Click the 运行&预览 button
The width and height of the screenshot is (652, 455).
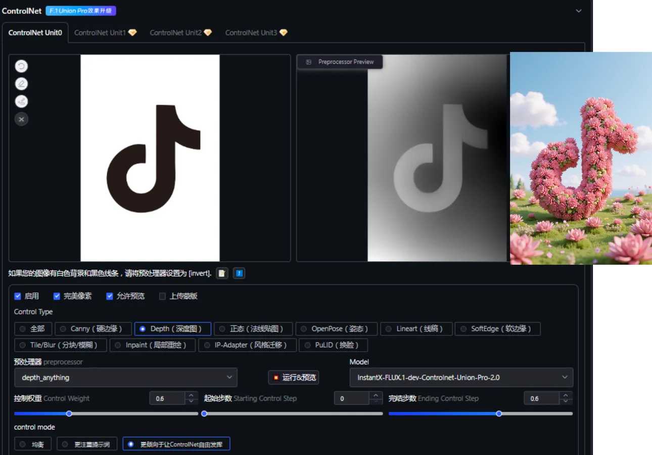point(294,377)
